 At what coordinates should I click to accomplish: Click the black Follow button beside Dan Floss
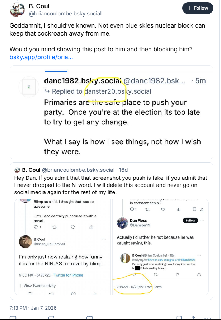coord(190,220)
